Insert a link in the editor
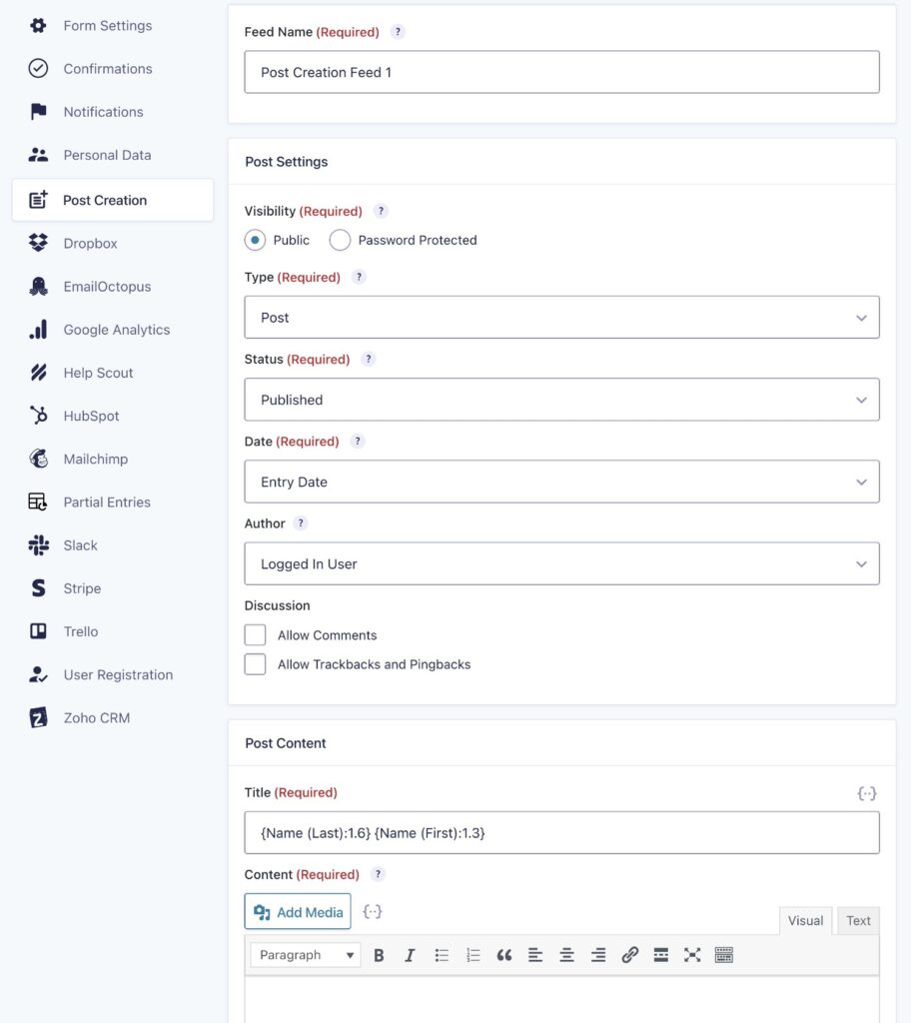The width and height of the screenshot is (911, 1023). click(629, 955)
